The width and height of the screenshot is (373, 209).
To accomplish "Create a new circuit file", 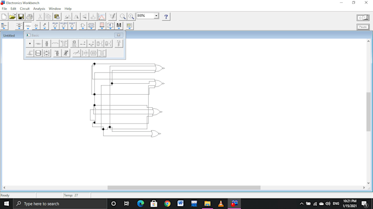I will [x=4, y=16].
